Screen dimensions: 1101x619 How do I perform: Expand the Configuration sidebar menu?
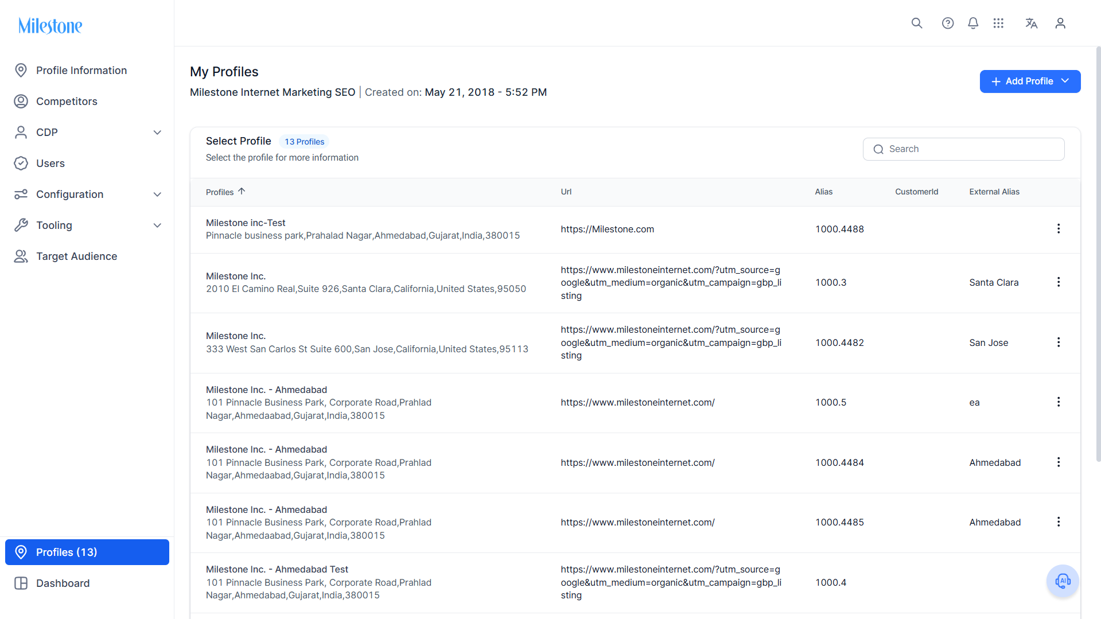click(x=157, y=194)
